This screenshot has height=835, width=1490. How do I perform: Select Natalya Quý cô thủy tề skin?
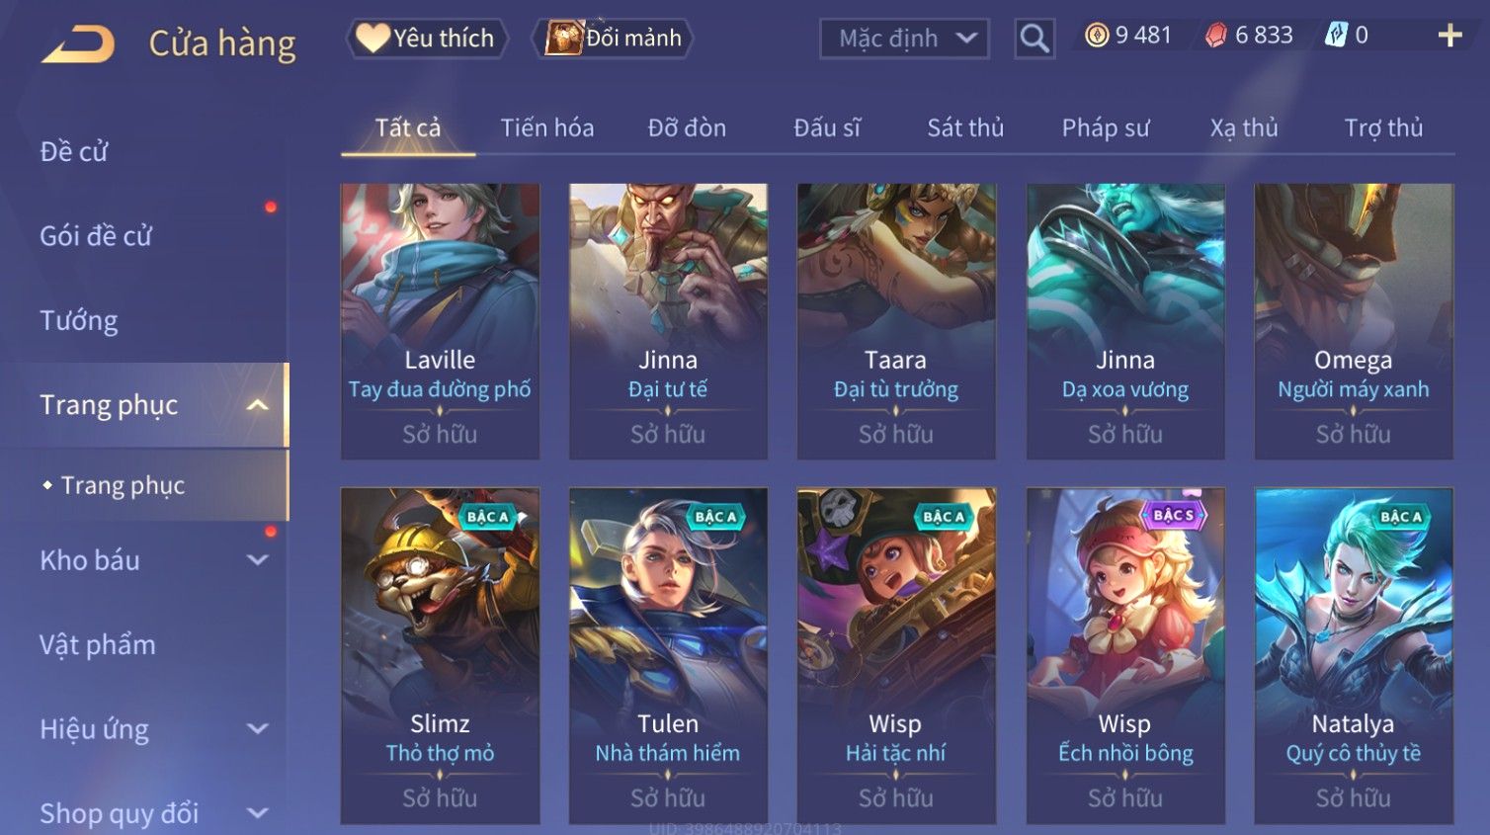coord(1354,655)
